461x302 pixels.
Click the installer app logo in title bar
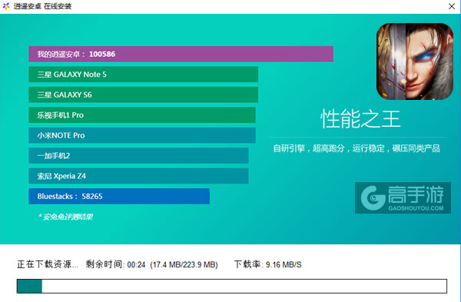pyautogui.click(x=6, y=6)
